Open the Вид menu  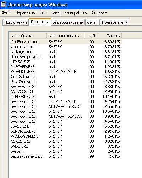tap(43, 12)
